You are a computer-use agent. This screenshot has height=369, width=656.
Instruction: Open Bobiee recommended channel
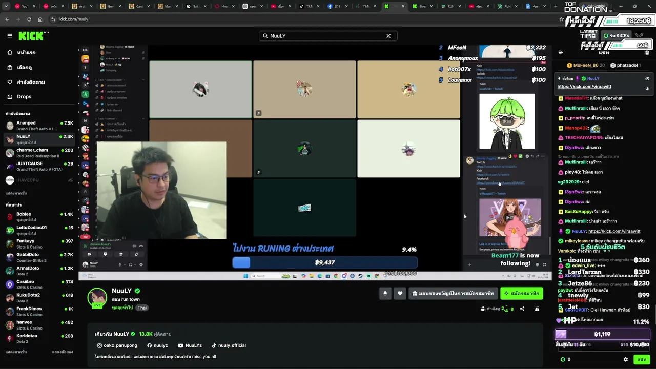[39, 217]
